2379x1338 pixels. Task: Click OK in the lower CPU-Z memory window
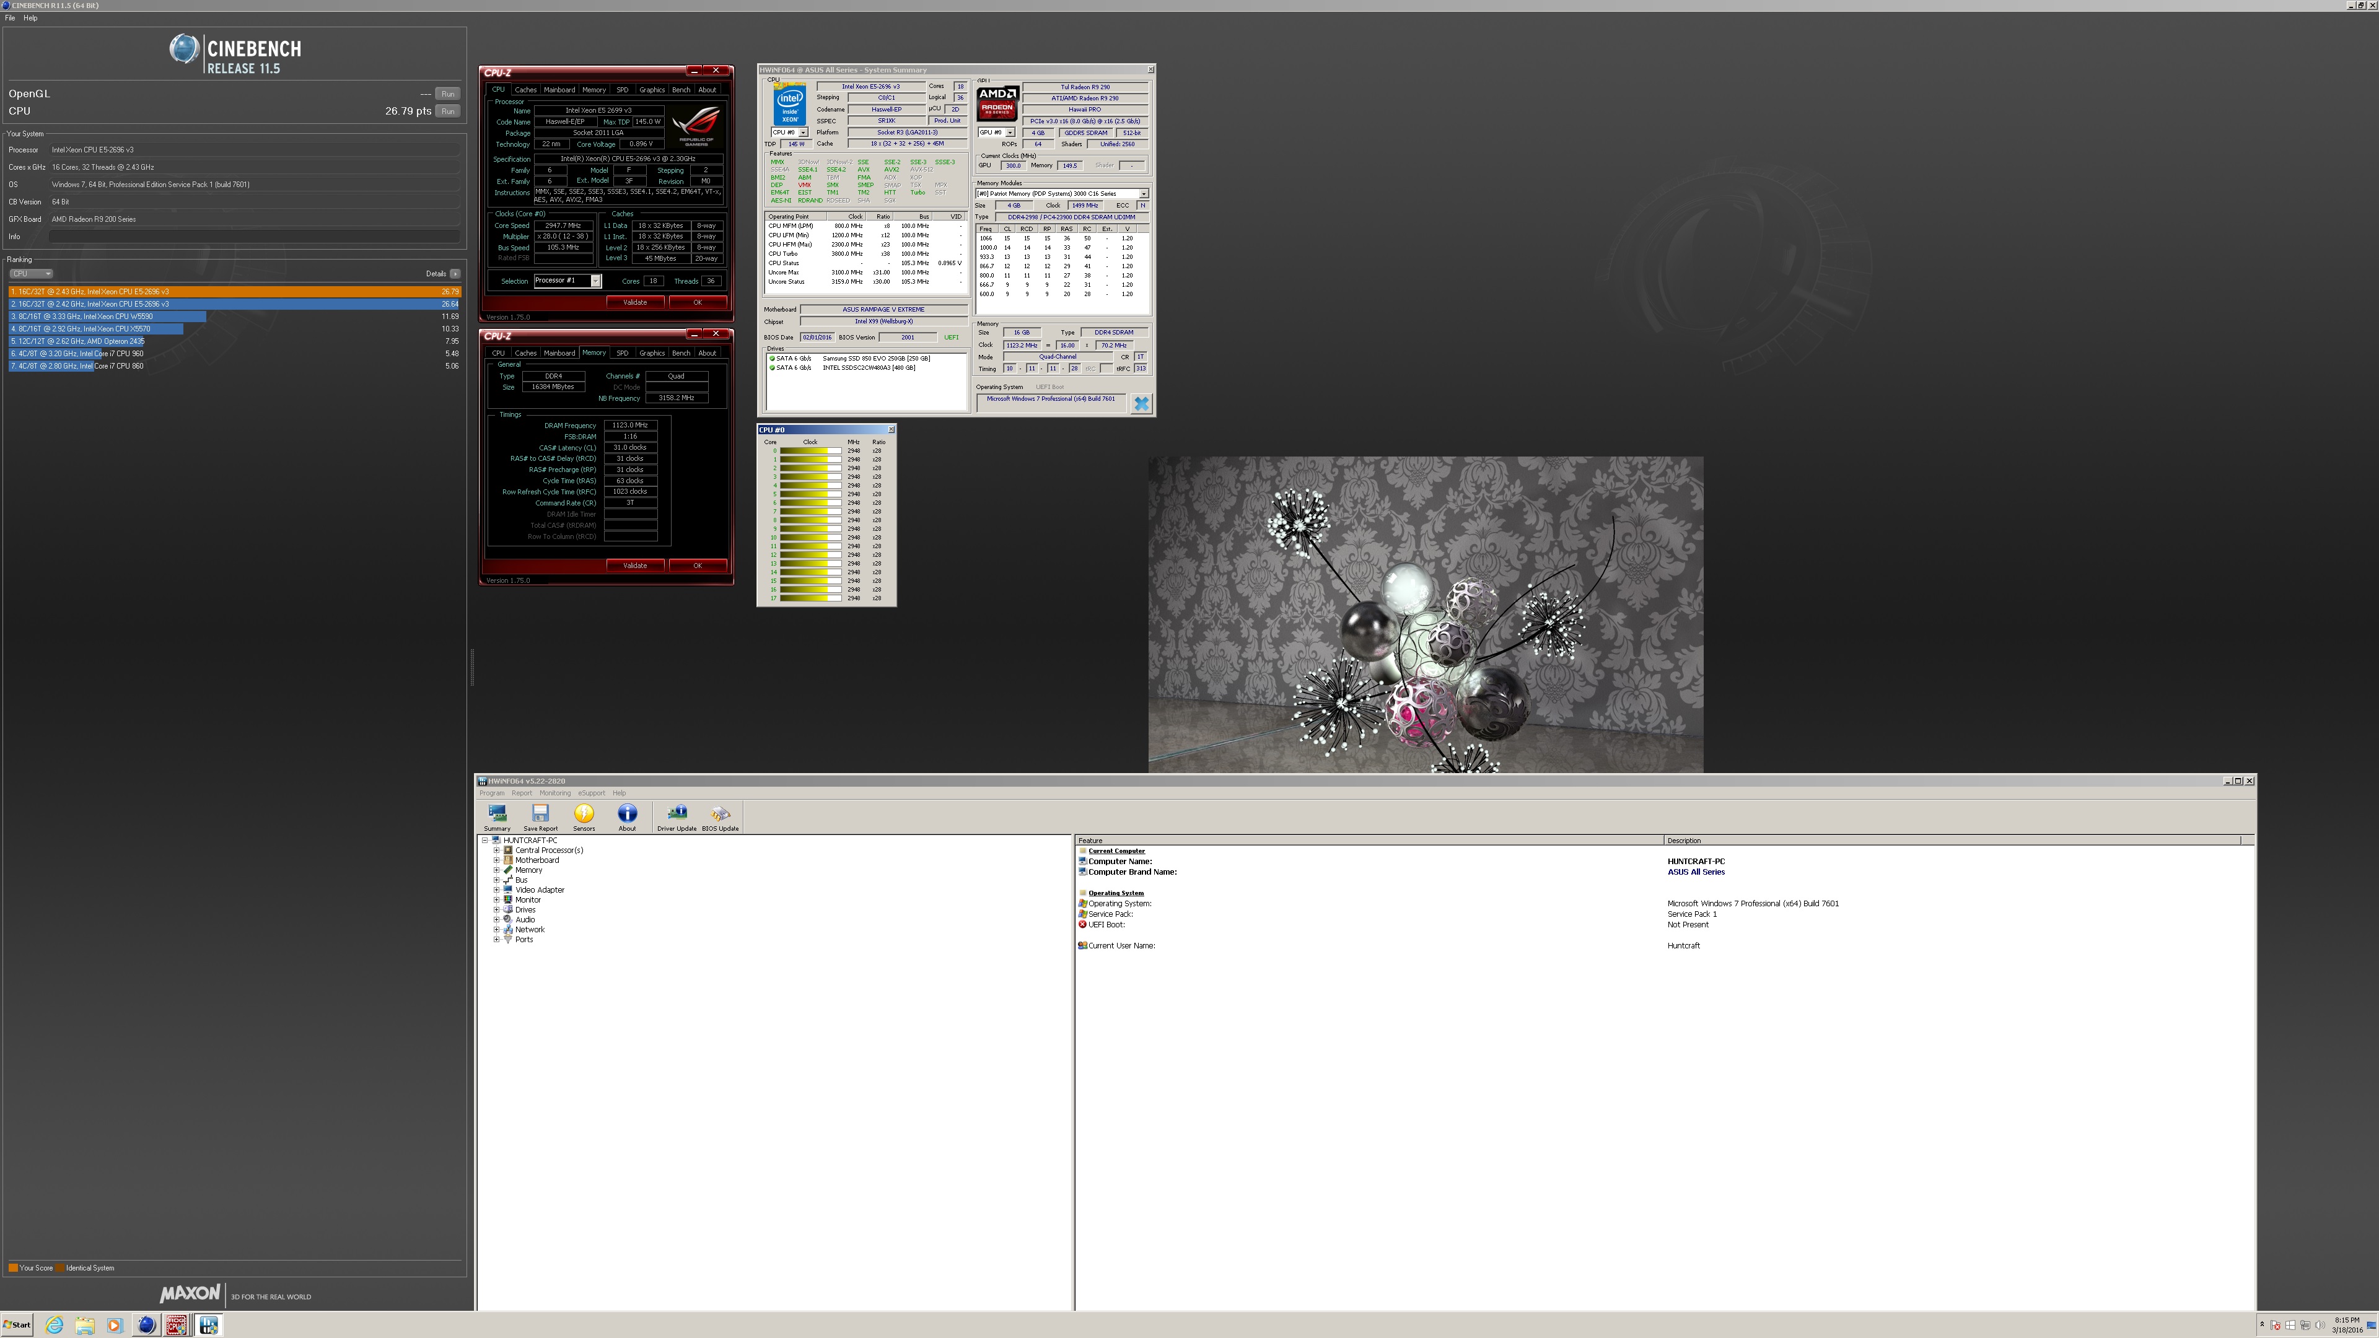(697, 565)
